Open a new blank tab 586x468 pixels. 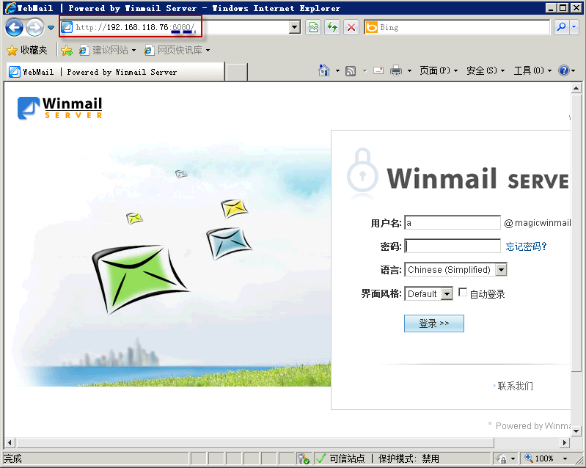(237, 72)
